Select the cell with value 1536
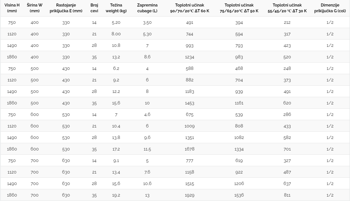 click(x=239, y=195)
